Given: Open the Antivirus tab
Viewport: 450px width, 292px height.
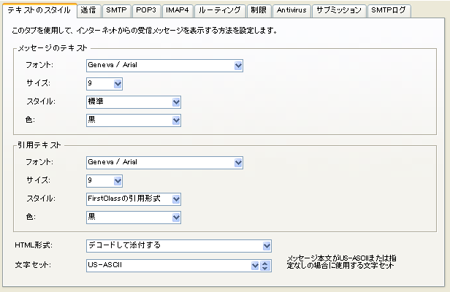Looking at the screenshot, I should (292, 11).
